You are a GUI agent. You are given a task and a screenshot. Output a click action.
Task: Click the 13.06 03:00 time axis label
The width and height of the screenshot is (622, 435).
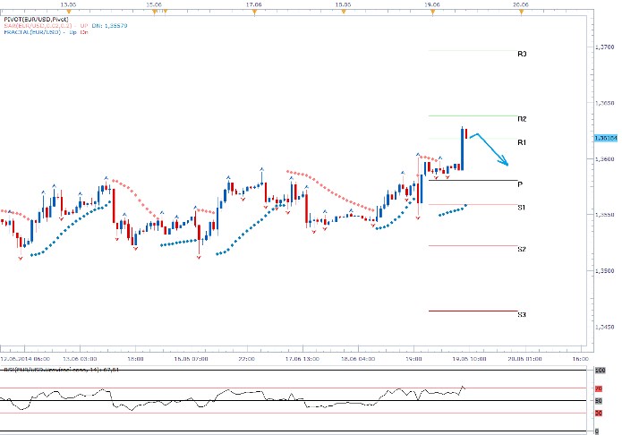click(80, 359)
